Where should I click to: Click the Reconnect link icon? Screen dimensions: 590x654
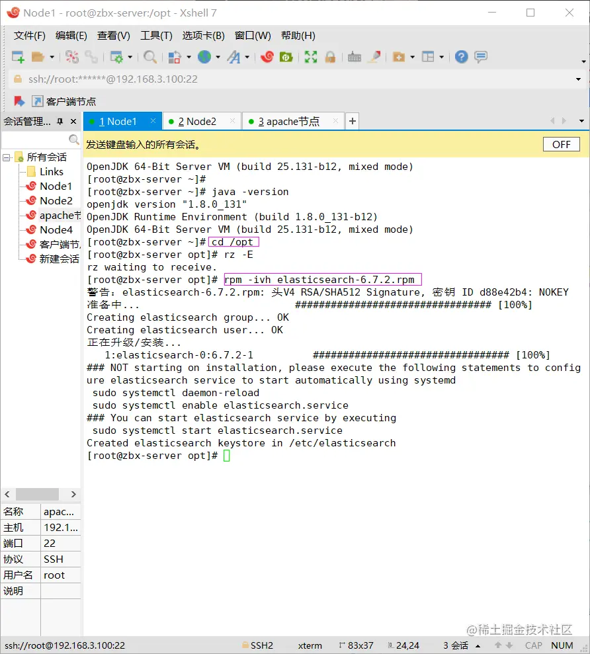tap(91, 57)
